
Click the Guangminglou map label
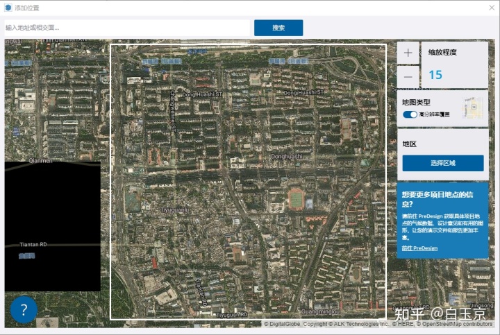coord(320,311)
